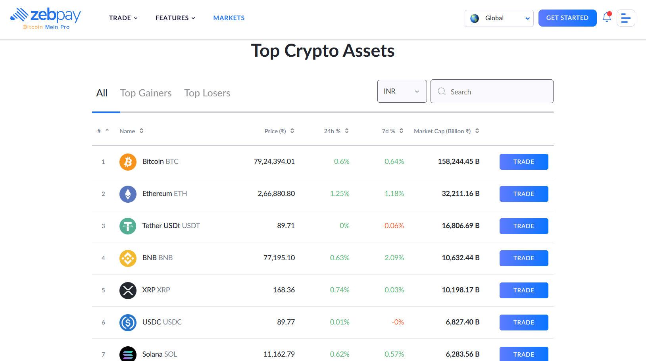This screenshot has height=361, width=646.
Task: Switch to the Top Gainers tab
Action: coord(146,93)
